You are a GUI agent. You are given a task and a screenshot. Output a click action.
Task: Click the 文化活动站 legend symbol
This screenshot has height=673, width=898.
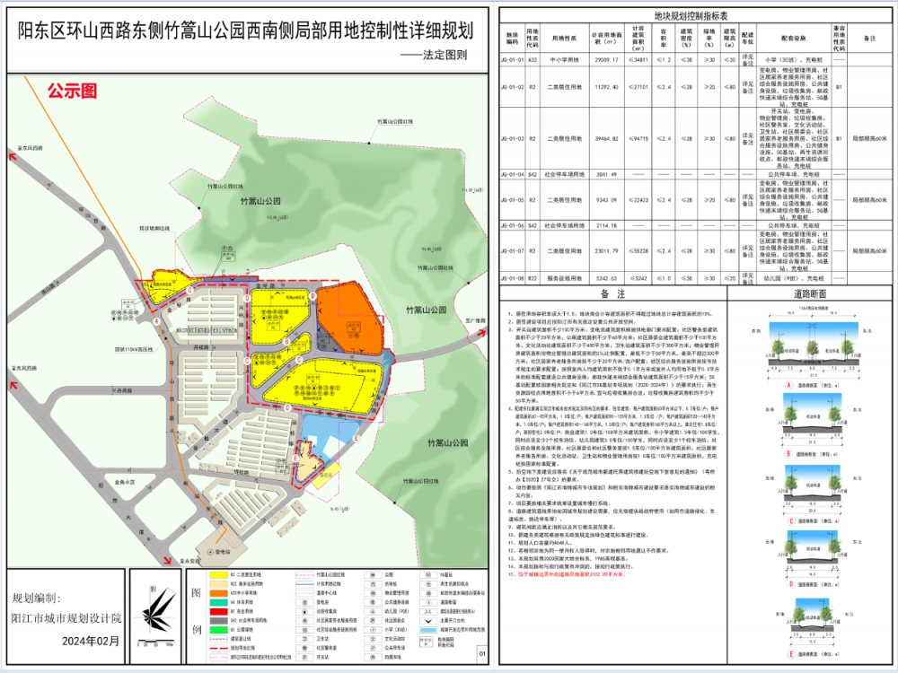pos(373,639)
